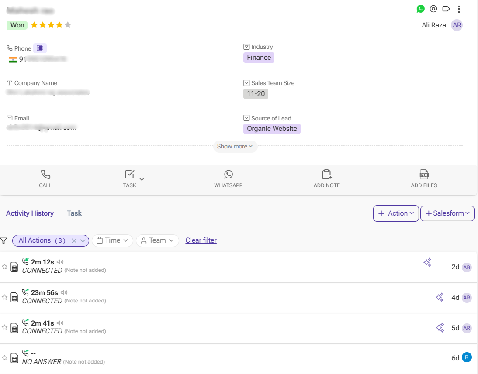The width and height of the screenshot is (478, 374).
Task: Open the Team filter dropdown
Action: [x=157, y=240]
